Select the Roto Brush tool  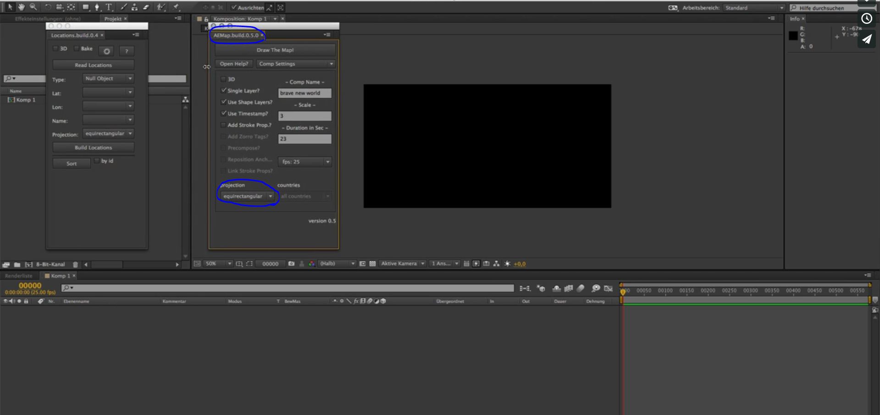pos(161,7)
